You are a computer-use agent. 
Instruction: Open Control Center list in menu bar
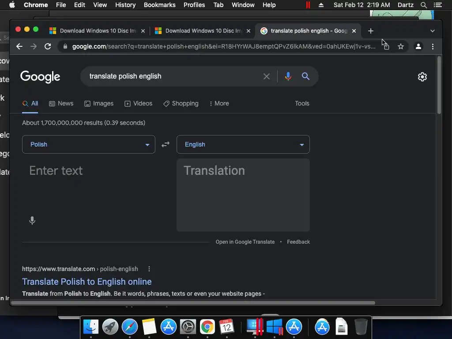pos(437,5)
